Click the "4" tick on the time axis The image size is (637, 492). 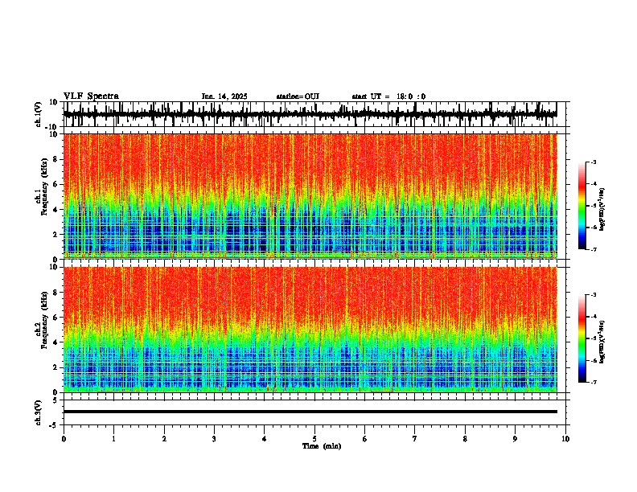[265, 439]
